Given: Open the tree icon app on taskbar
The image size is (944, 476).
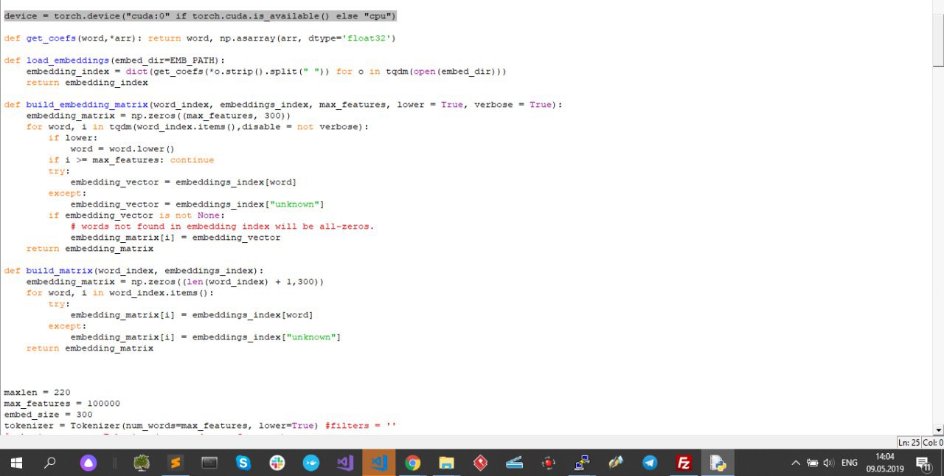Looking at the screenshot, I should (142, 463).
